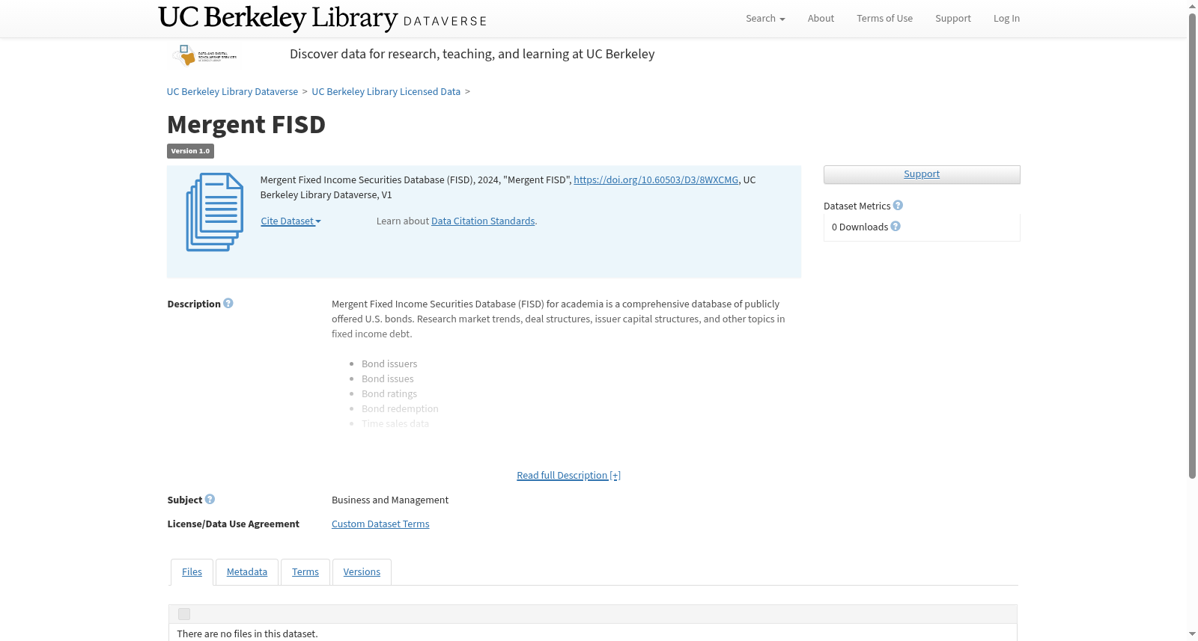Click the 'License/Data Use Agreement' label
The image size is (1198, 641).
[x=234, y=524]
